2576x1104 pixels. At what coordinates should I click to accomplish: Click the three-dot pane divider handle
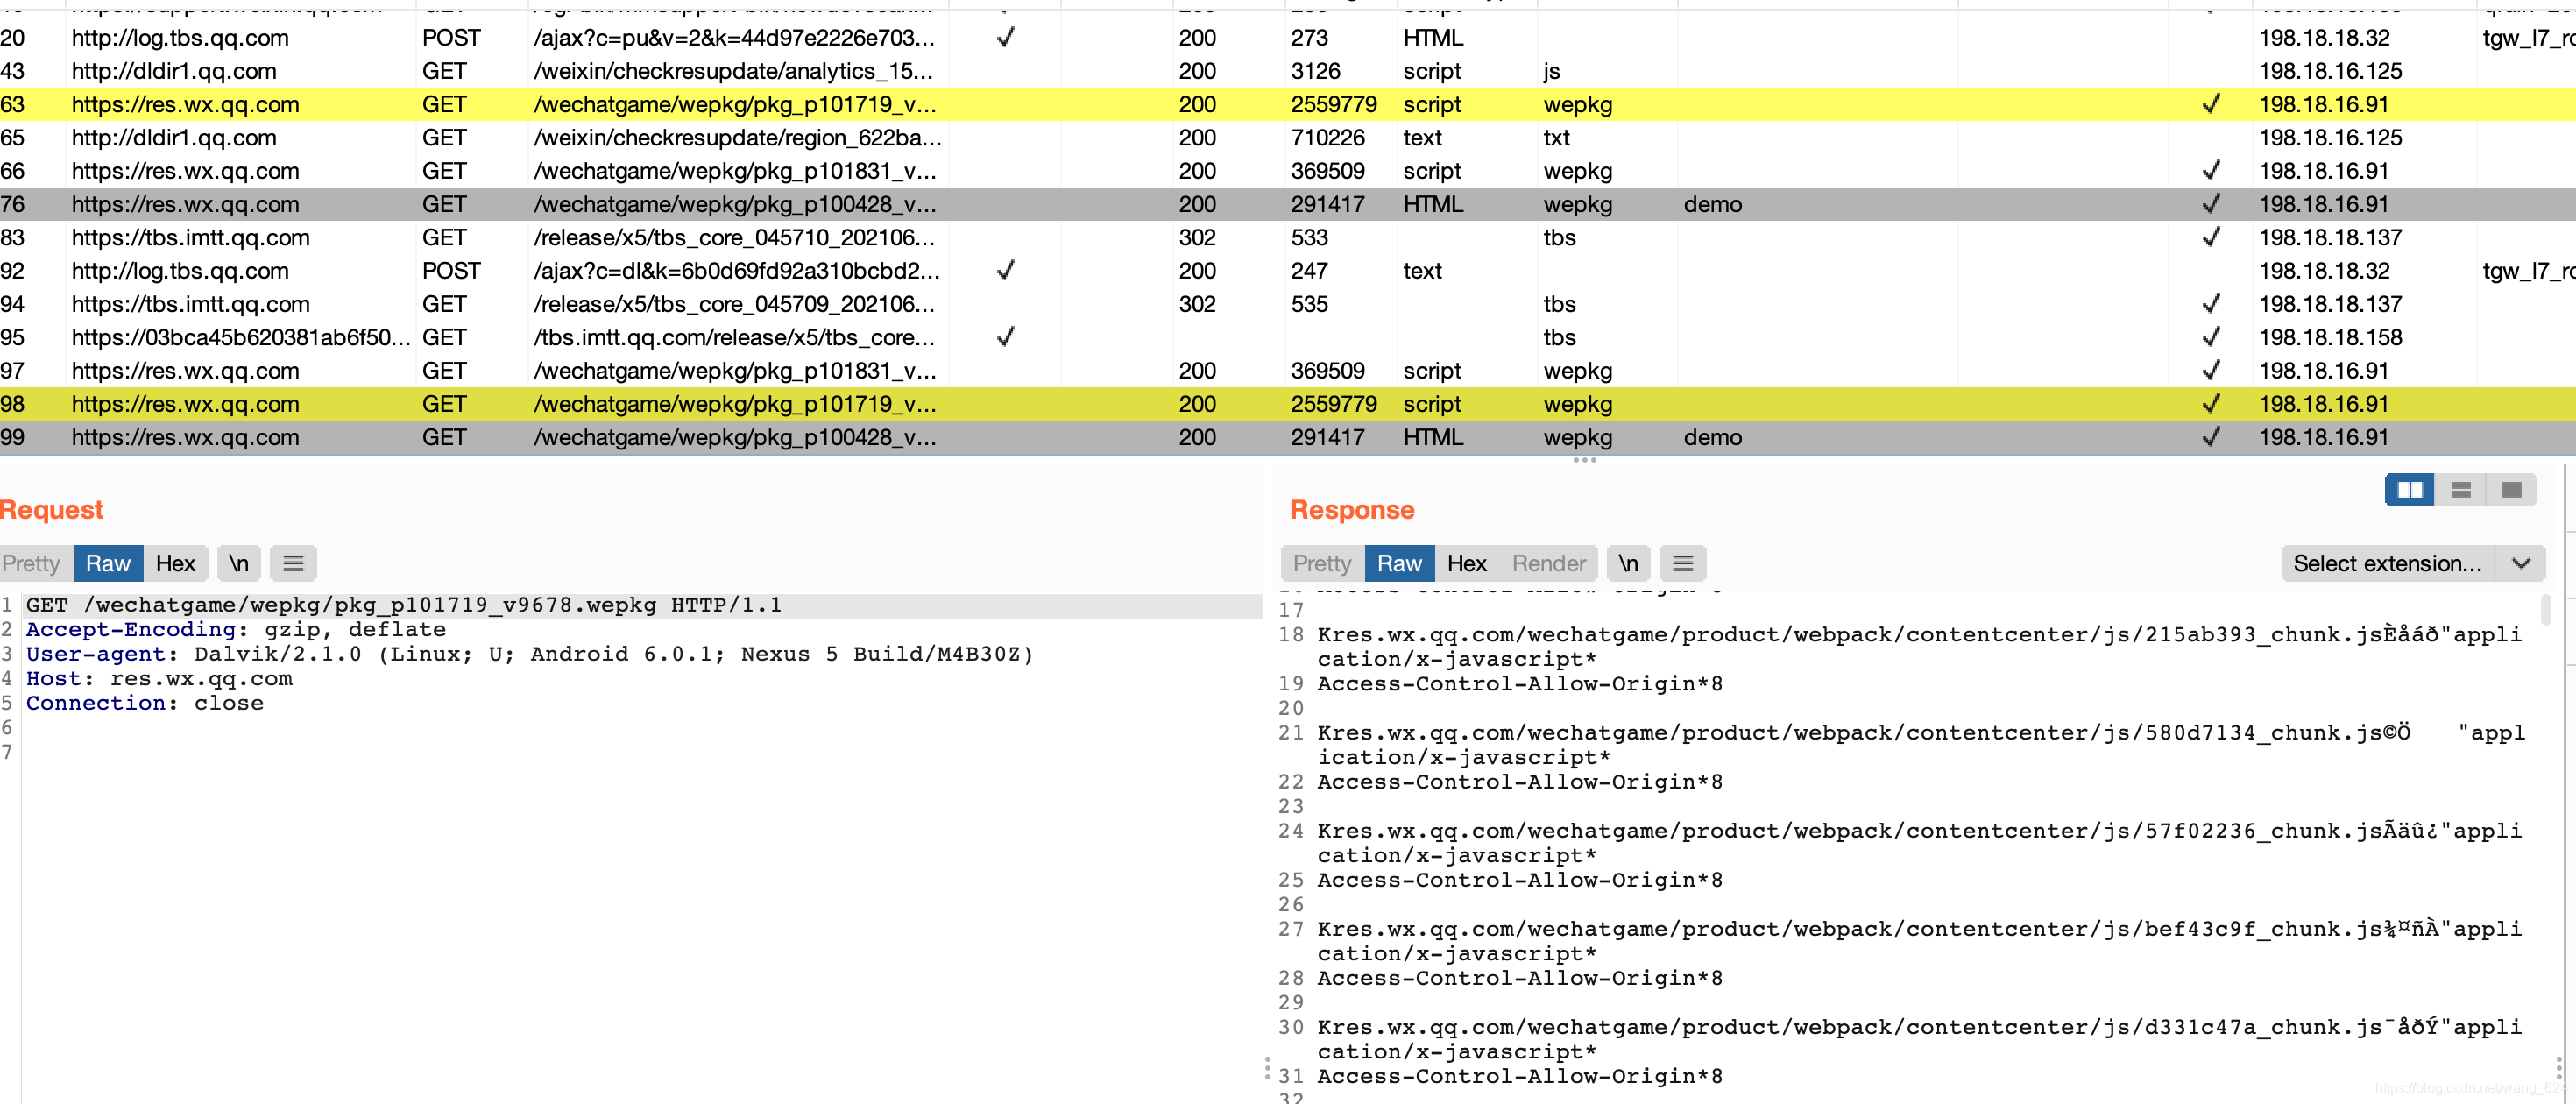pyautogui.click(x=1584, y=461)
